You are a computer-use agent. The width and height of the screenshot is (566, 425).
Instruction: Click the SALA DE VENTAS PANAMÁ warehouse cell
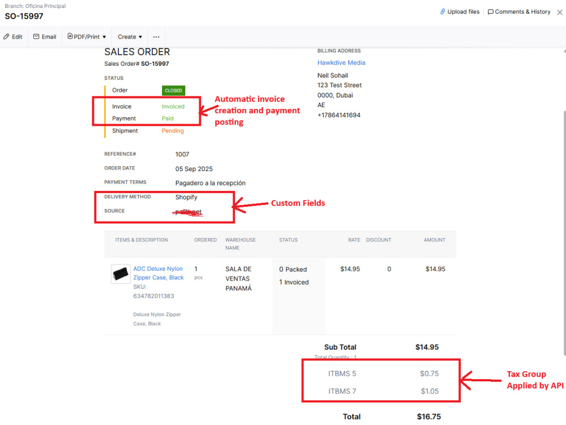point(238,279)
